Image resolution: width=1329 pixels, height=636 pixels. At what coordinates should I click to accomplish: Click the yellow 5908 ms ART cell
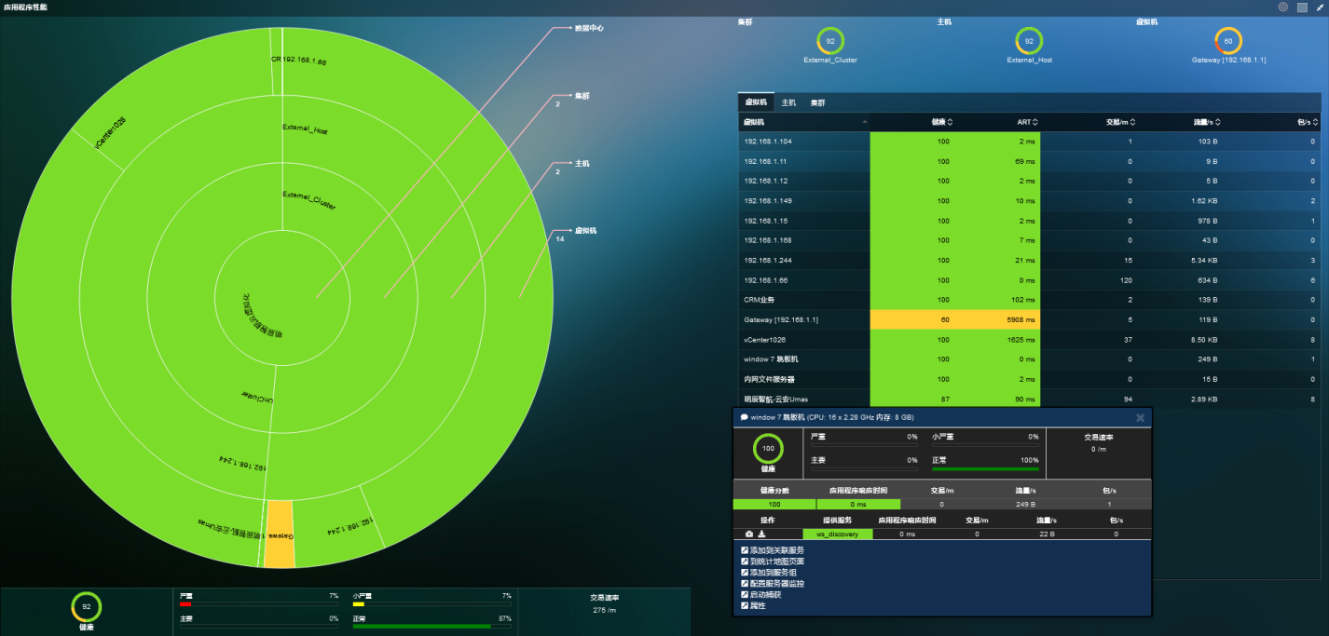click(x=998, y=319)
